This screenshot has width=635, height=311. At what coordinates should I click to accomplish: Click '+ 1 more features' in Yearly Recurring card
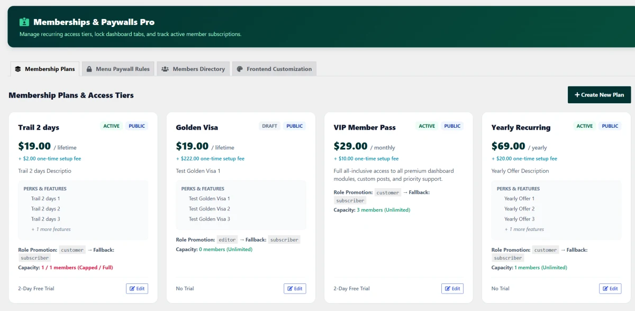pyautogui.click(x=524, y=229)
